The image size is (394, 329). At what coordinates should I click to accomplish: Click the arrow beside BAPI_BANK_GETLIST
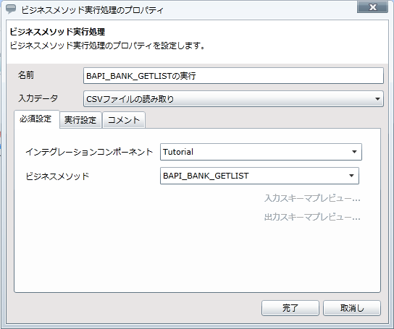click(351, 176)
